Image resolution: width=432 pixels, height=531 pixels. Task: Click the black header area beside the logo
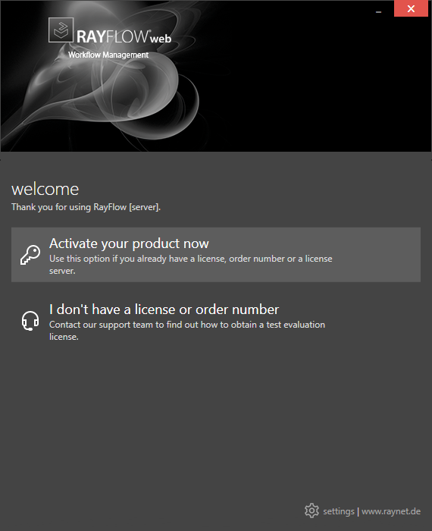coord(305,85)
